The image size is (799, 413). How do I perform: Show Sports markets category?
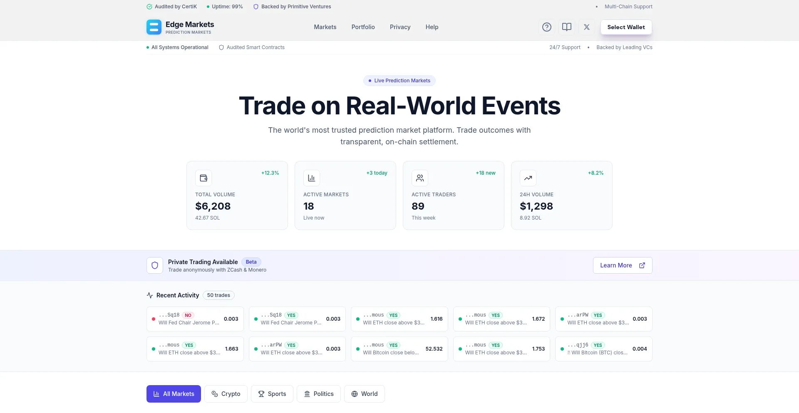point(272,394)
